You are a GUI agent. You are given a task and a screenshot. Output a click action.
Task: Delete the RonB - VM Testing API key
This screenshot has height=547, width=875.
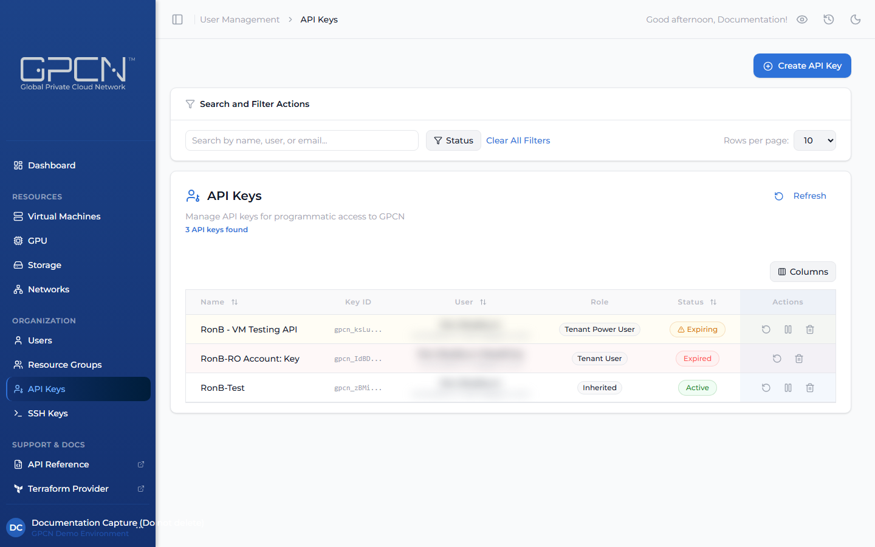810,329
